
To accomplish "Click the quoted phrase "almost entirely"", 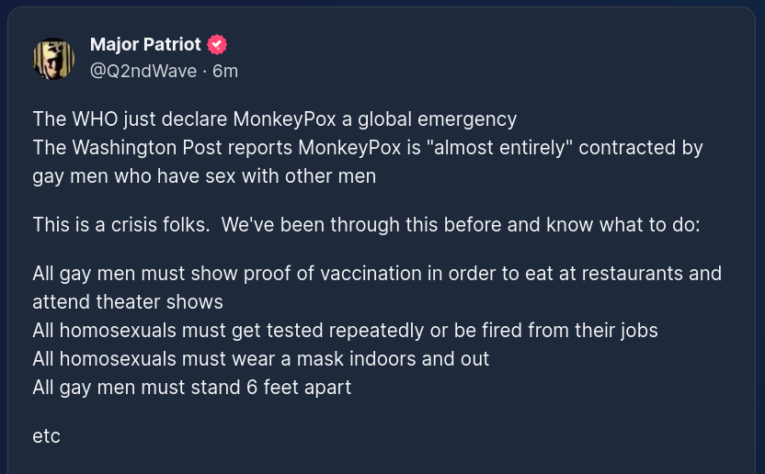I will tap(482, 148).
